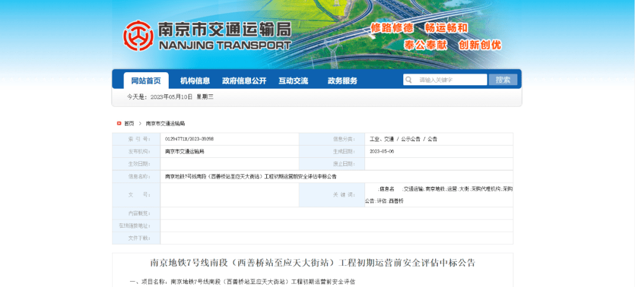Click the slogan 奉公奉献 创新创优
This screenshot has width=635, height=287.
coord(452,45)
